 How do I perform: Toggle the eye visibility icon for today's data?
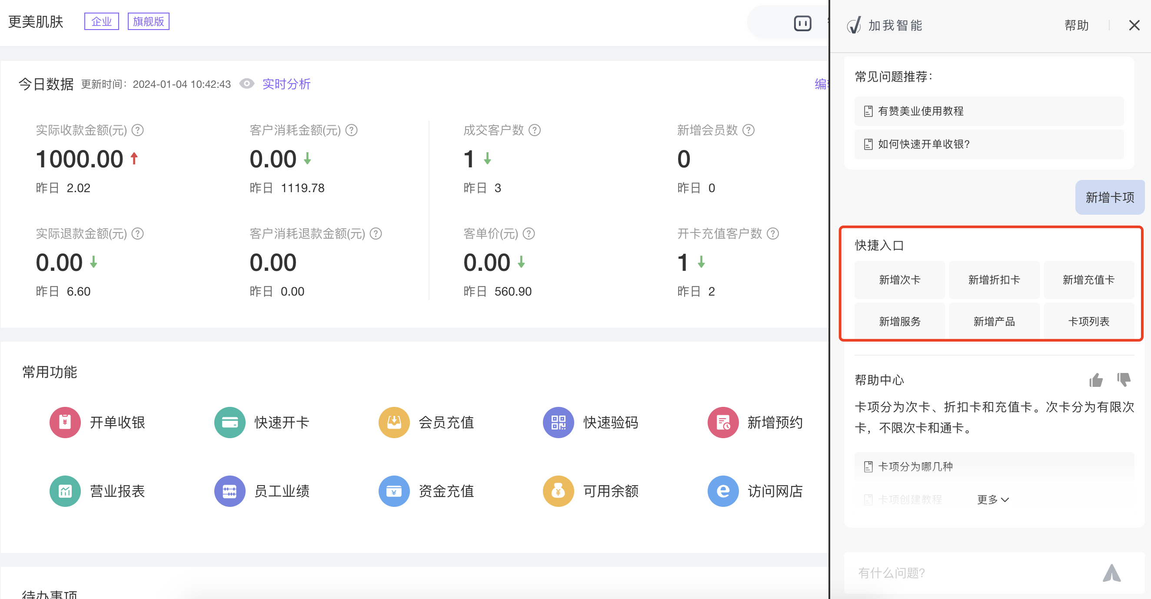coord(246,83)
